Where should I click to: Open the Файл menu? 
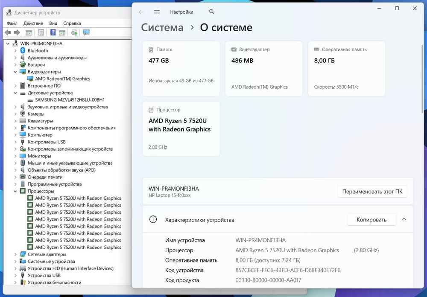(12, 23)
